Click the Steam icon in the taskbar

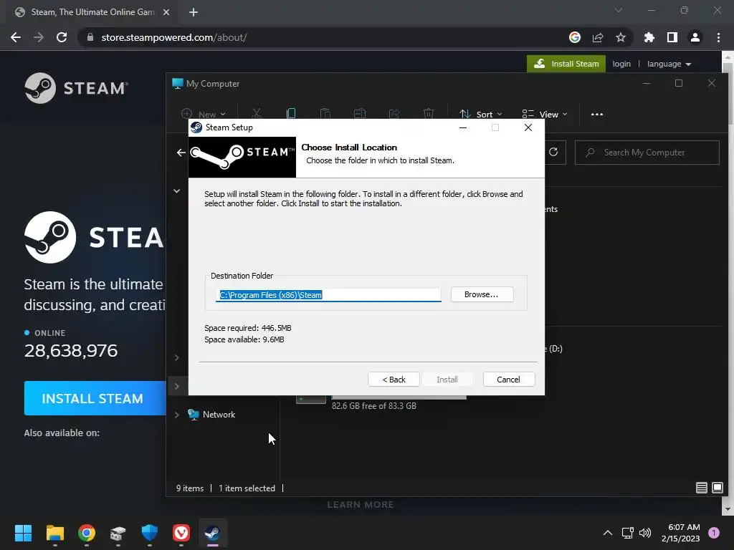click(x=212, y=533)
